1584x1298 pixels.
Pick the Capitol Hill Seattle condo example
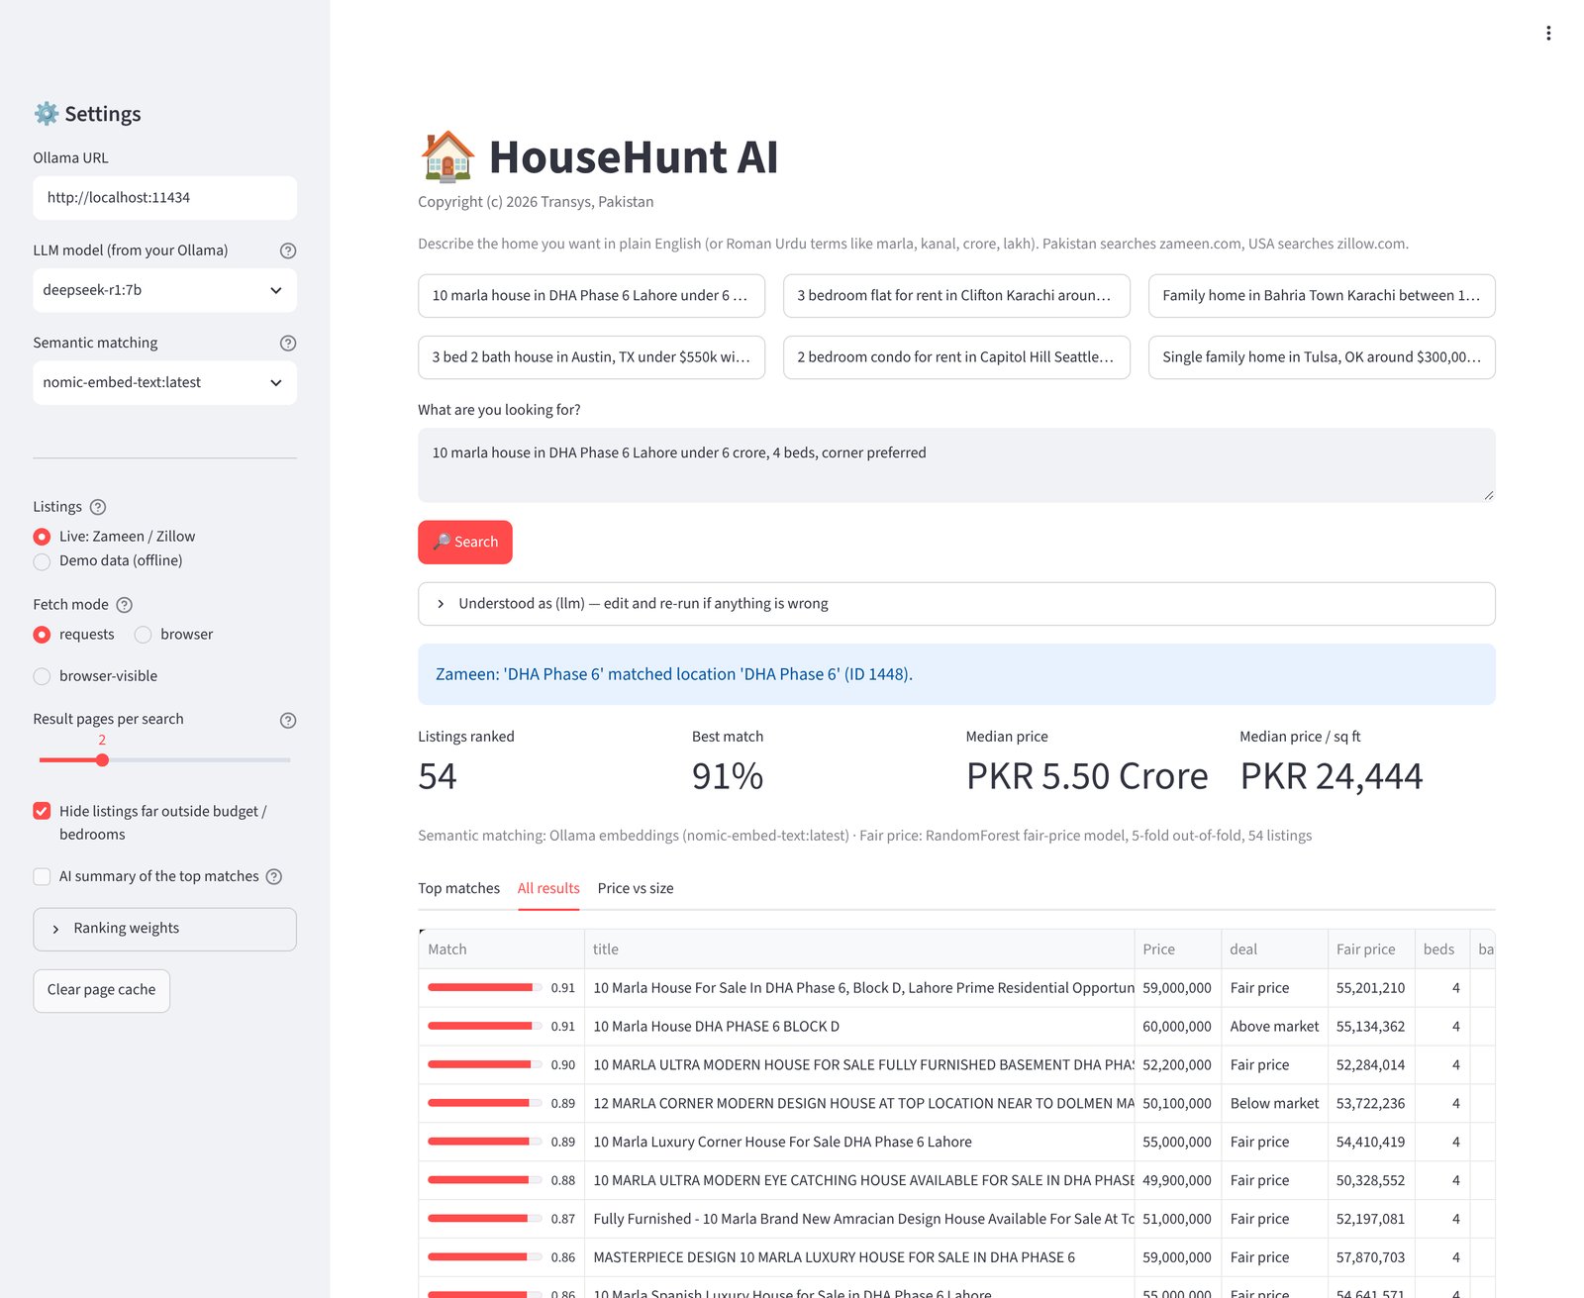(x=956, y=357)
